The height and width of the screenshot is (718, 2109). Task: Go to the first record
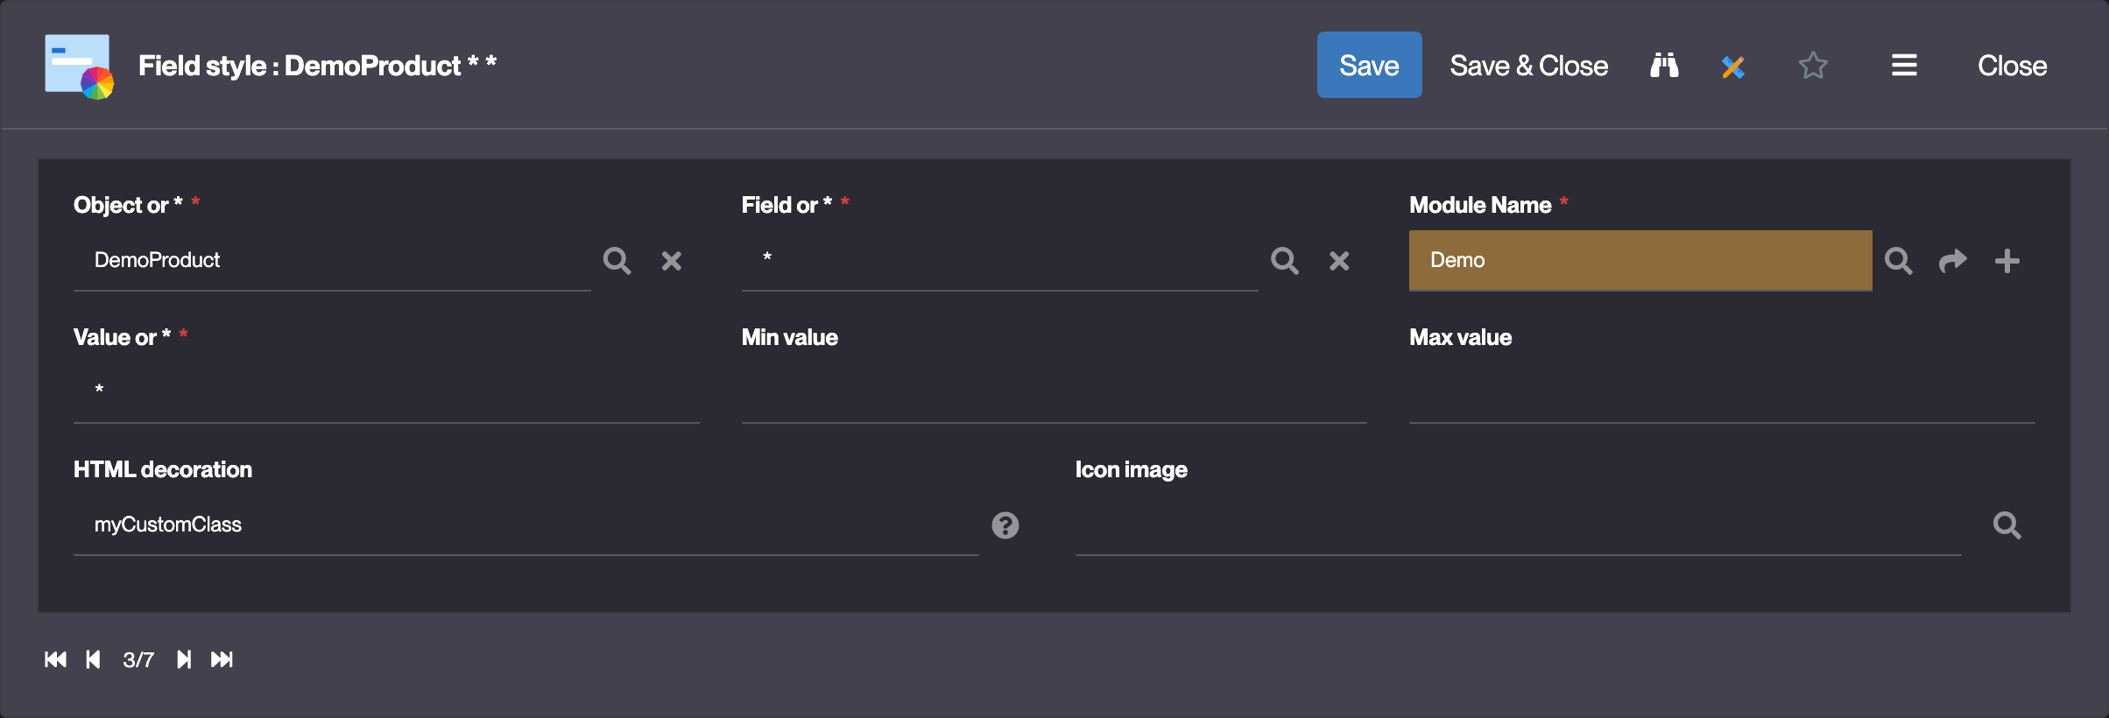[x=55, y=659]
